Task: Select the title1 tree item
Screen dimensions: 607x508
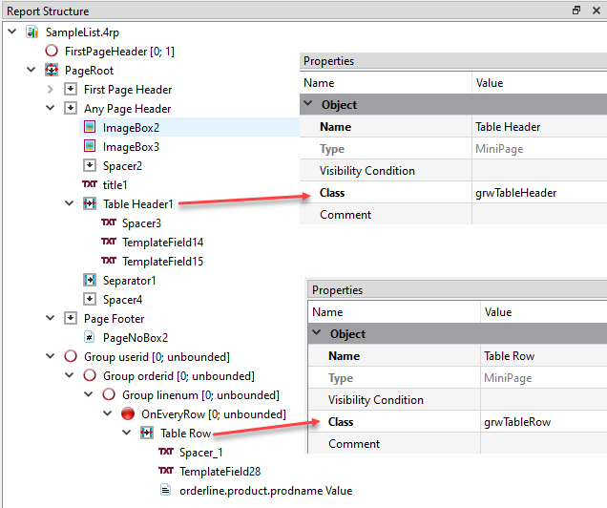Action: point(115,184)
